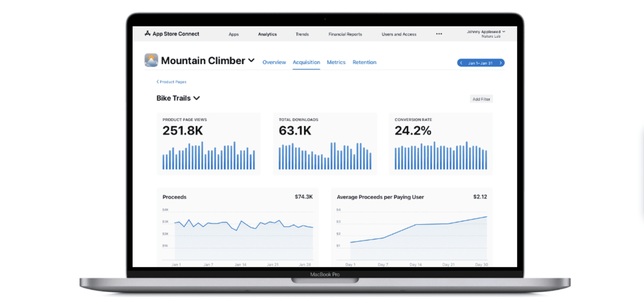
Task: Open Users and Access navigation item
Action: click(399, 34)
